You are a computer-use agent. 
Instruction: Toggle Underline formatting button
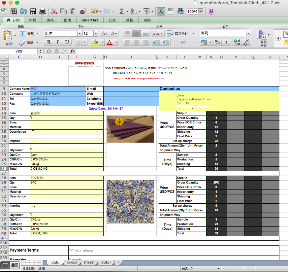point(67,42)
